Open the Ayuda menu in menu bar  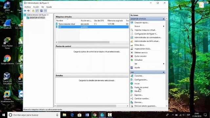tap(49, 7)
